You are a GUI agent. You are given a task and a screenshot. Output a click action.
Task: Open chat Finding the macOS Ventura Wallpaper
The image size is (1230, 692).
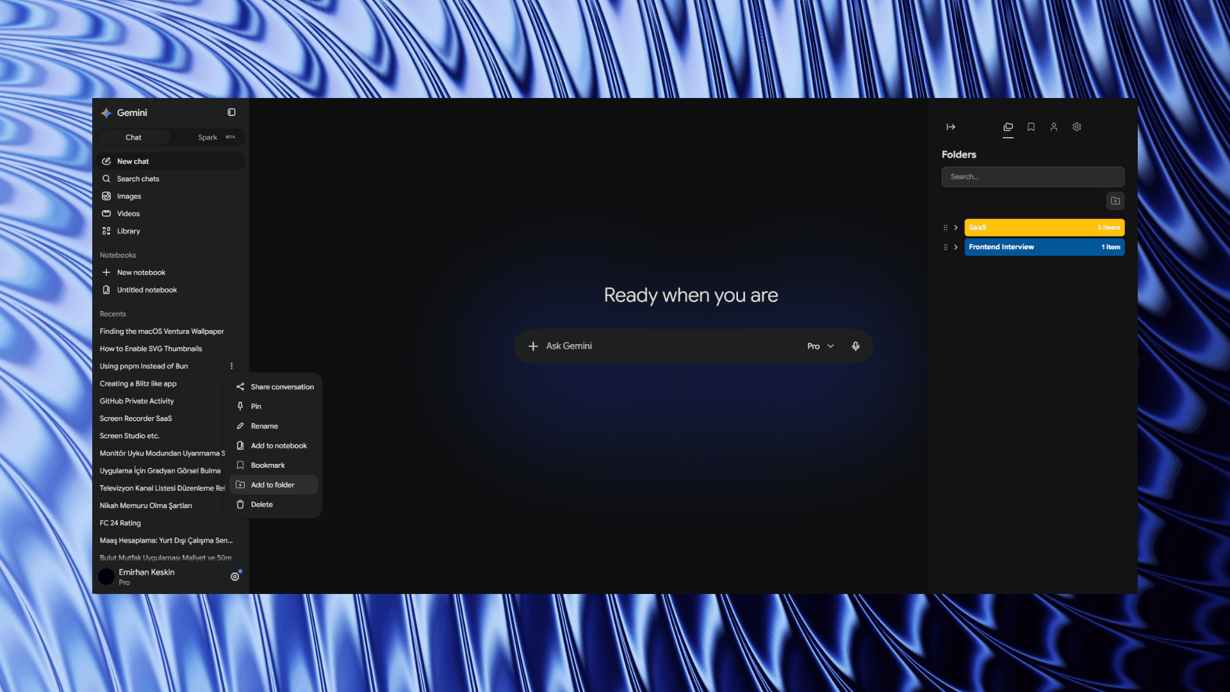161,331
